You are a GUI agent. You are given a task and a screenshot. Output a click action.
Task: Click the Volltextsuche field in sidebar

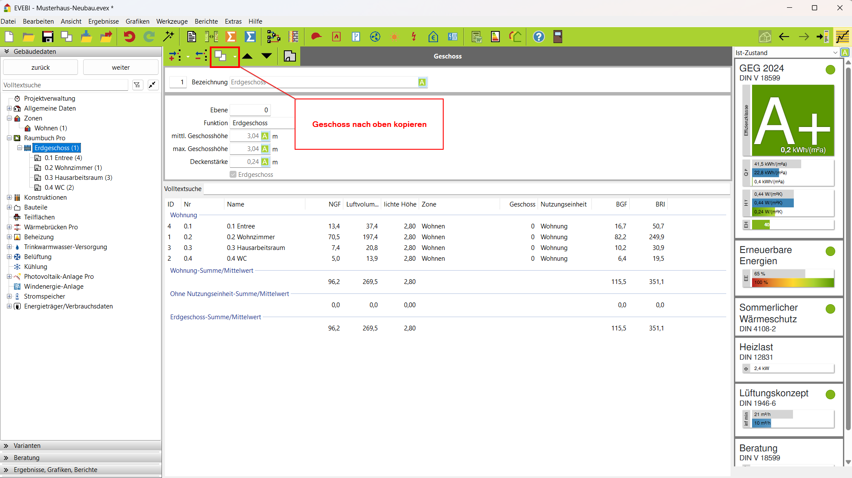[65, 85]
